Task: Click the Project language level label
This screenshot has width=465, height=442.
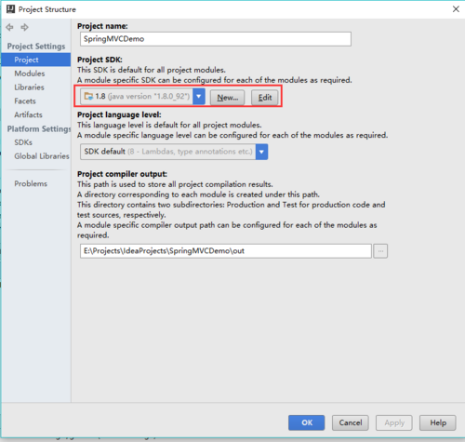Action: point(119,114)
